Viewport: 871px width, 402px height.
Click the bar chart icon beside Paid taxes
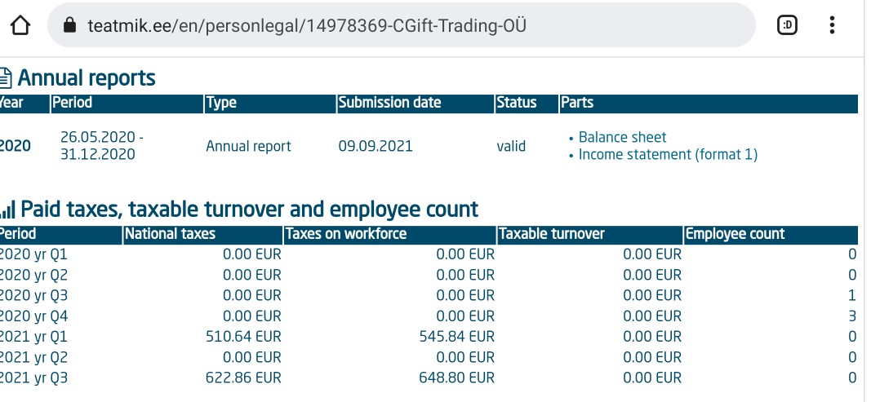tap(7, 210)
